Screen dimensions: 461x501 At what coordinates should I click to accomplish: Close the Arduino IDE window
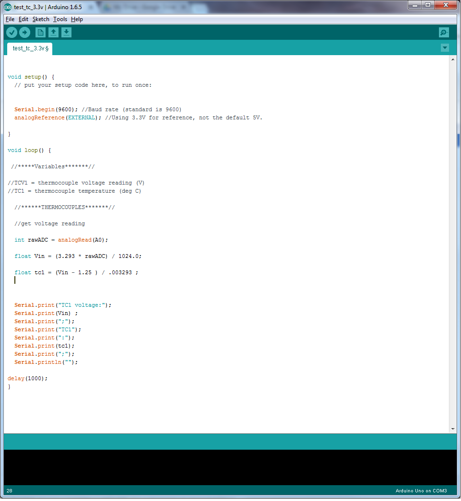[446, 5]
